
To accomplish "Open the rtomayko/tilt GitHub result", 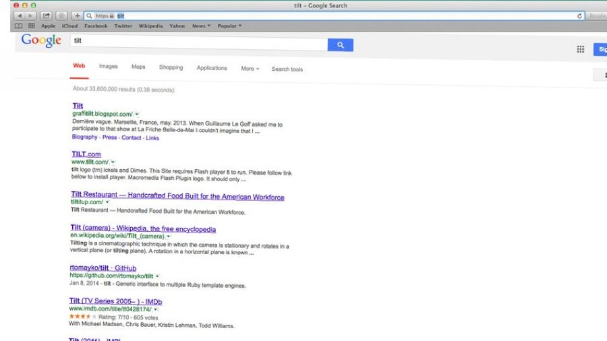I will click(103, 268).
